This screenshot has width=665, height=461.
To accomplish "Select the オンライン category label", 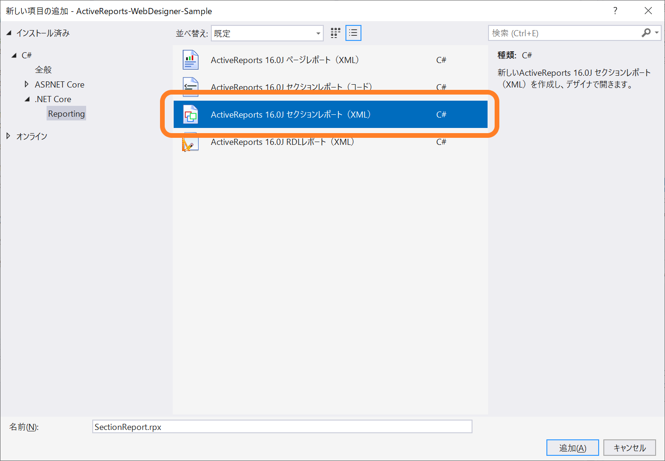I will click(x=32, y=136).
